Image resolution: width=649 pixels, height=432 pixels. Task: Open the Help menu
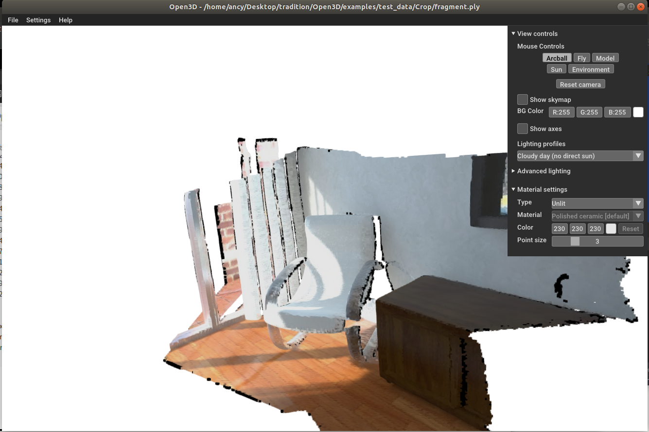[x=65, y=20]
